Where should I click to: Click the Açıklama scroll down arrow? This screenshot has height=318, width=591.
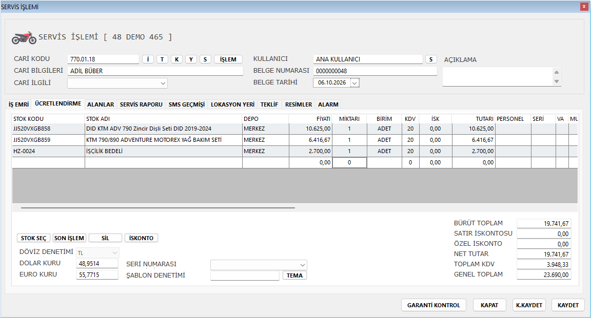tap(556, 81)
